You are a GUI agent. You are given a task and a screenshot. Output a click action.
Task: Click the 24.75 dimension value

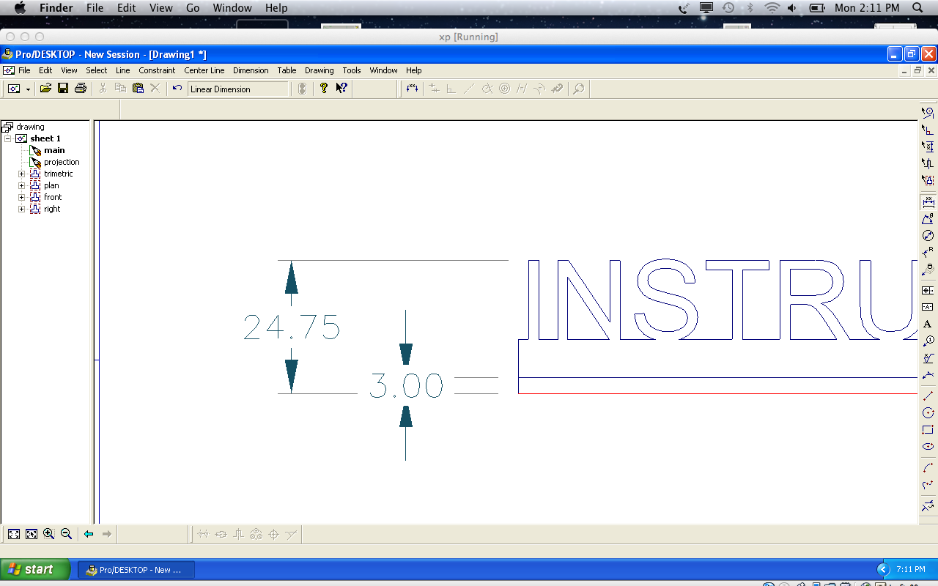pos(292,327)
